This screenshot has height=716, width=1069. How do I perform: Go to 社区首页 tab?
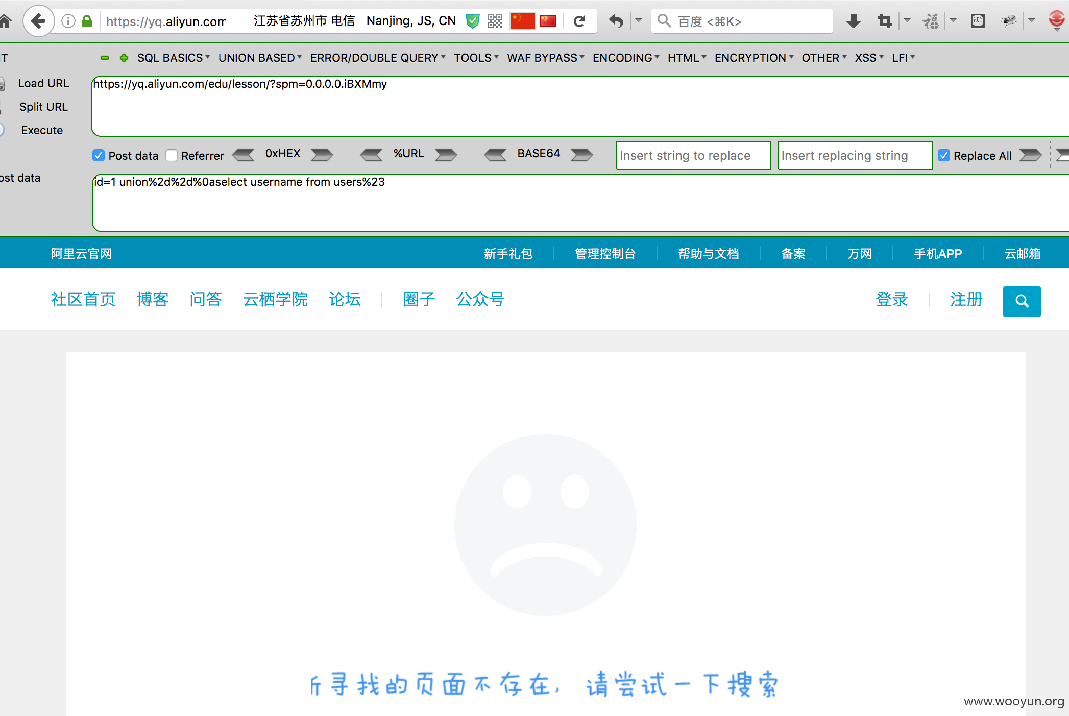coord(83,299)
